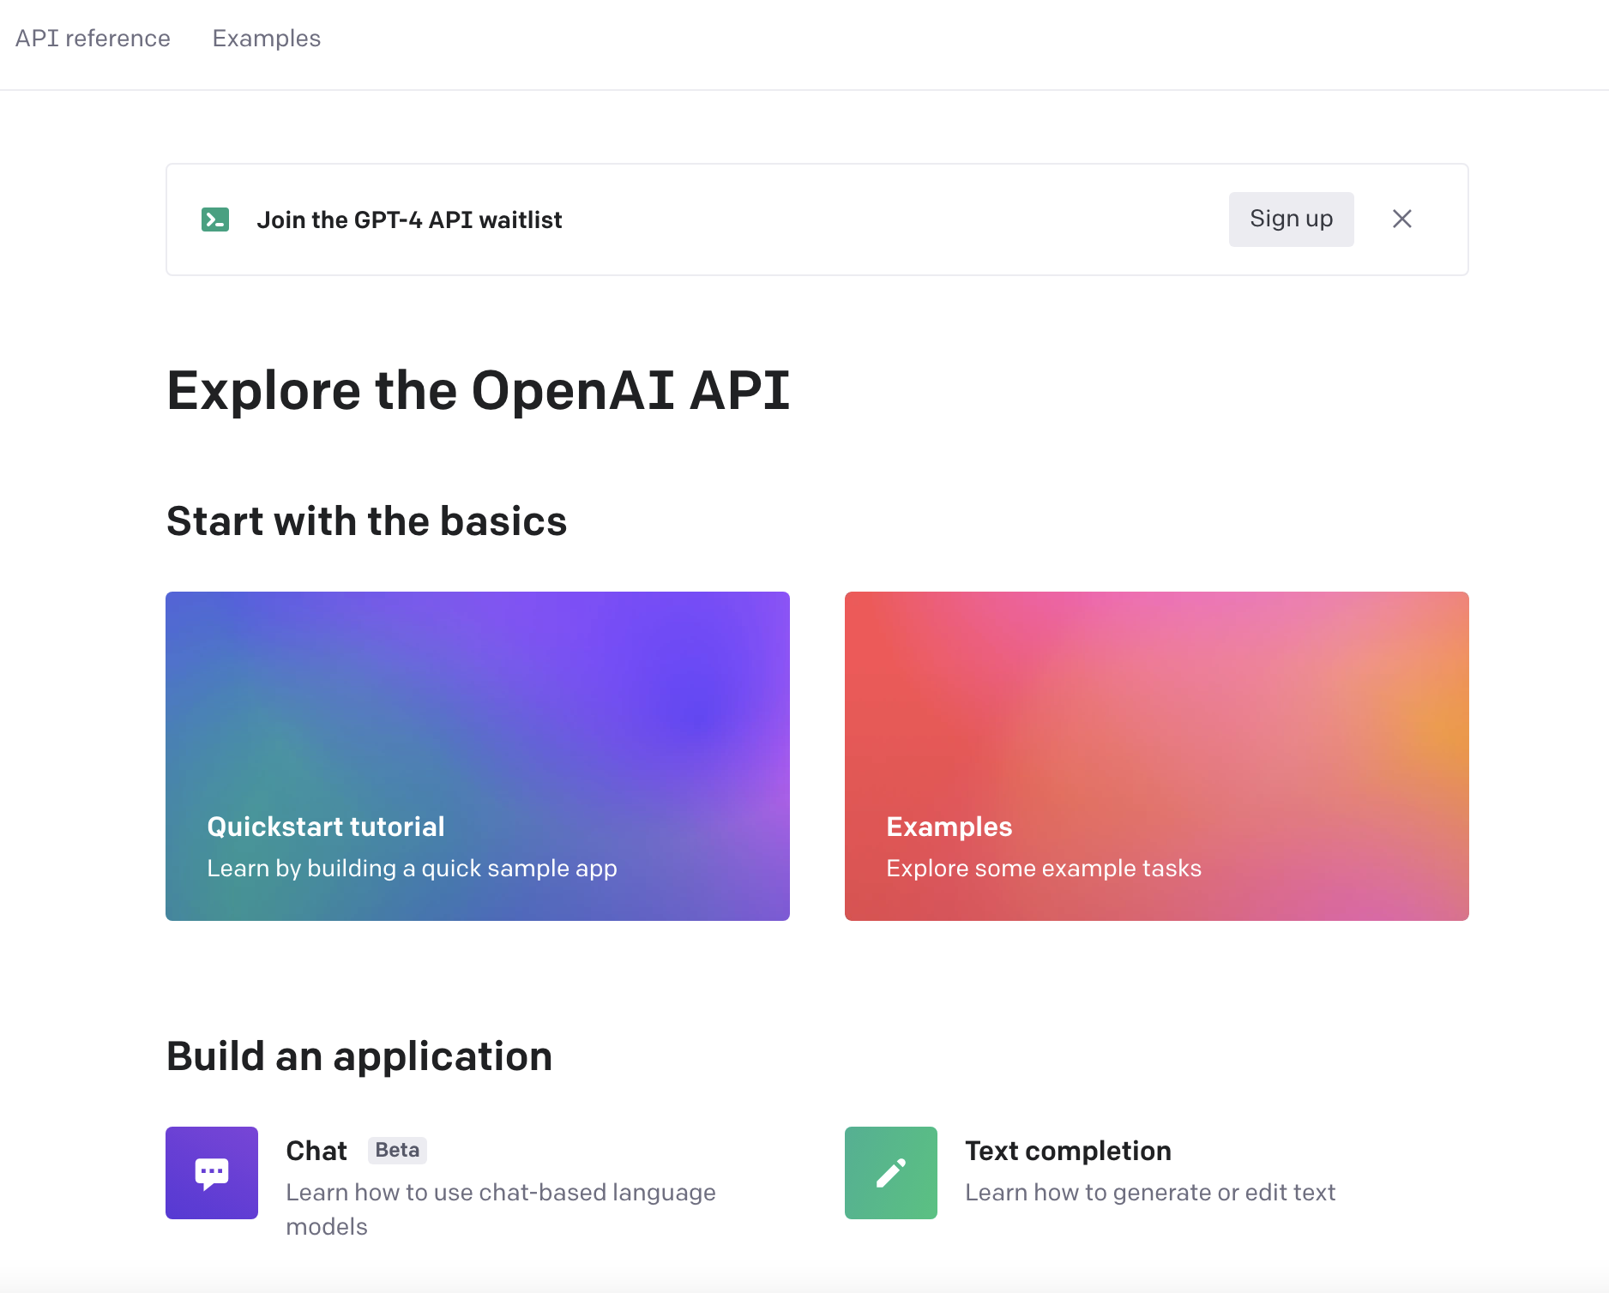The image size is (1609, 1293).
Task: Click 'Learn how to use chat-based language models'
Action: pos(501,1210)
